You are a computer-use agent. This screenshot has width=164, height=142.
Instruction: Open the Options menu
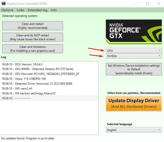tap(7, 10)
